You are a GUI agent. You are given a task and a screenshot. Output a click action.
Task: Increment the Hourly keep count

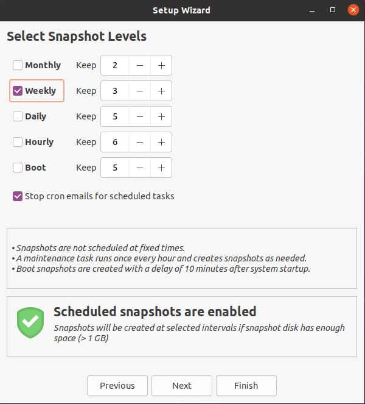(x=161, y=142)
